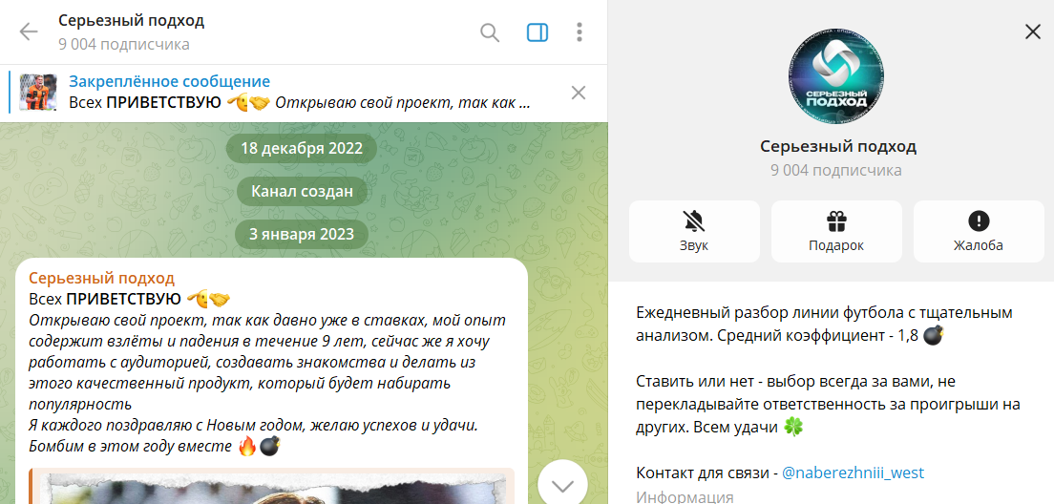Screen dimensions: 1054x504
Task: Open the pinned message thumbnail
Action: click(38, 93)
